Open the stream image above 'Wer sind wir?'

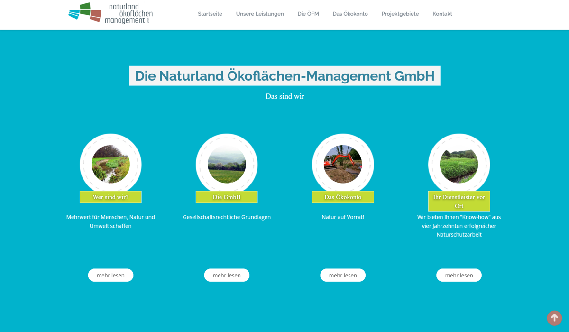pos(110,164)
